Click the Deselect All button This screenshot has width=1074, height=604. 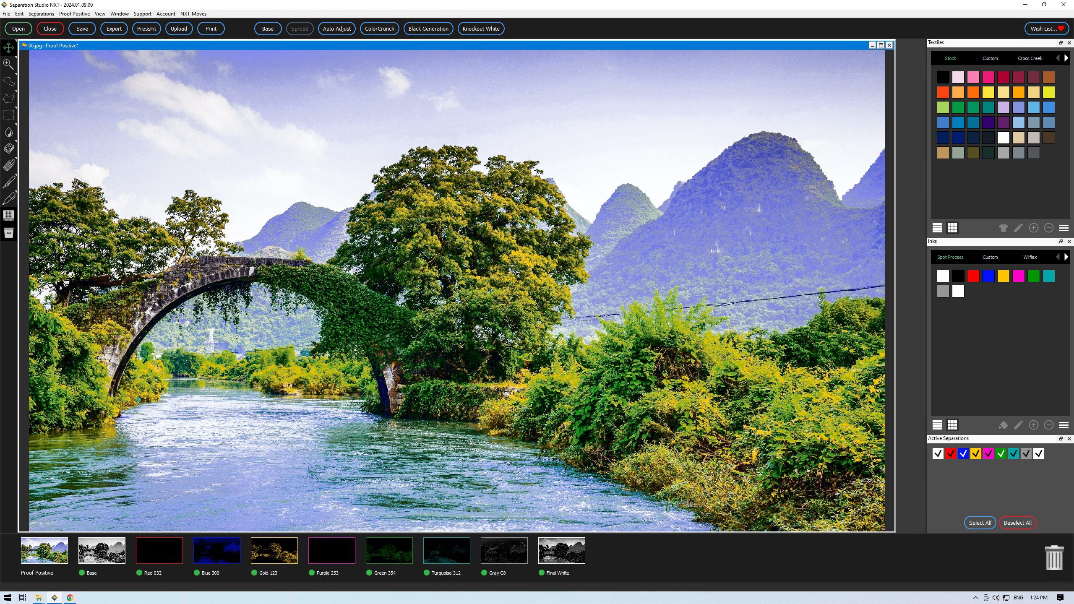click(1017, 523)
